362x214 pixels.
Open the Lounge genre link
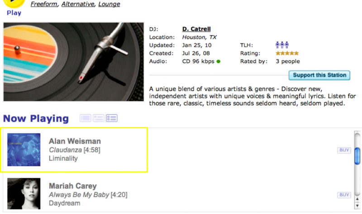(x=109, y=5)
